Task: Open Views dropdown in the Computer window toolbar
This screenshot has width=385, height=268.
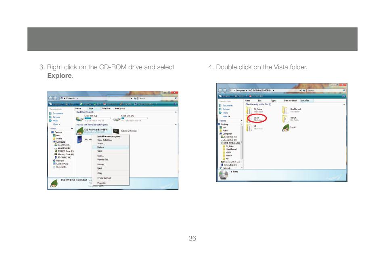Action: point(71,104)
